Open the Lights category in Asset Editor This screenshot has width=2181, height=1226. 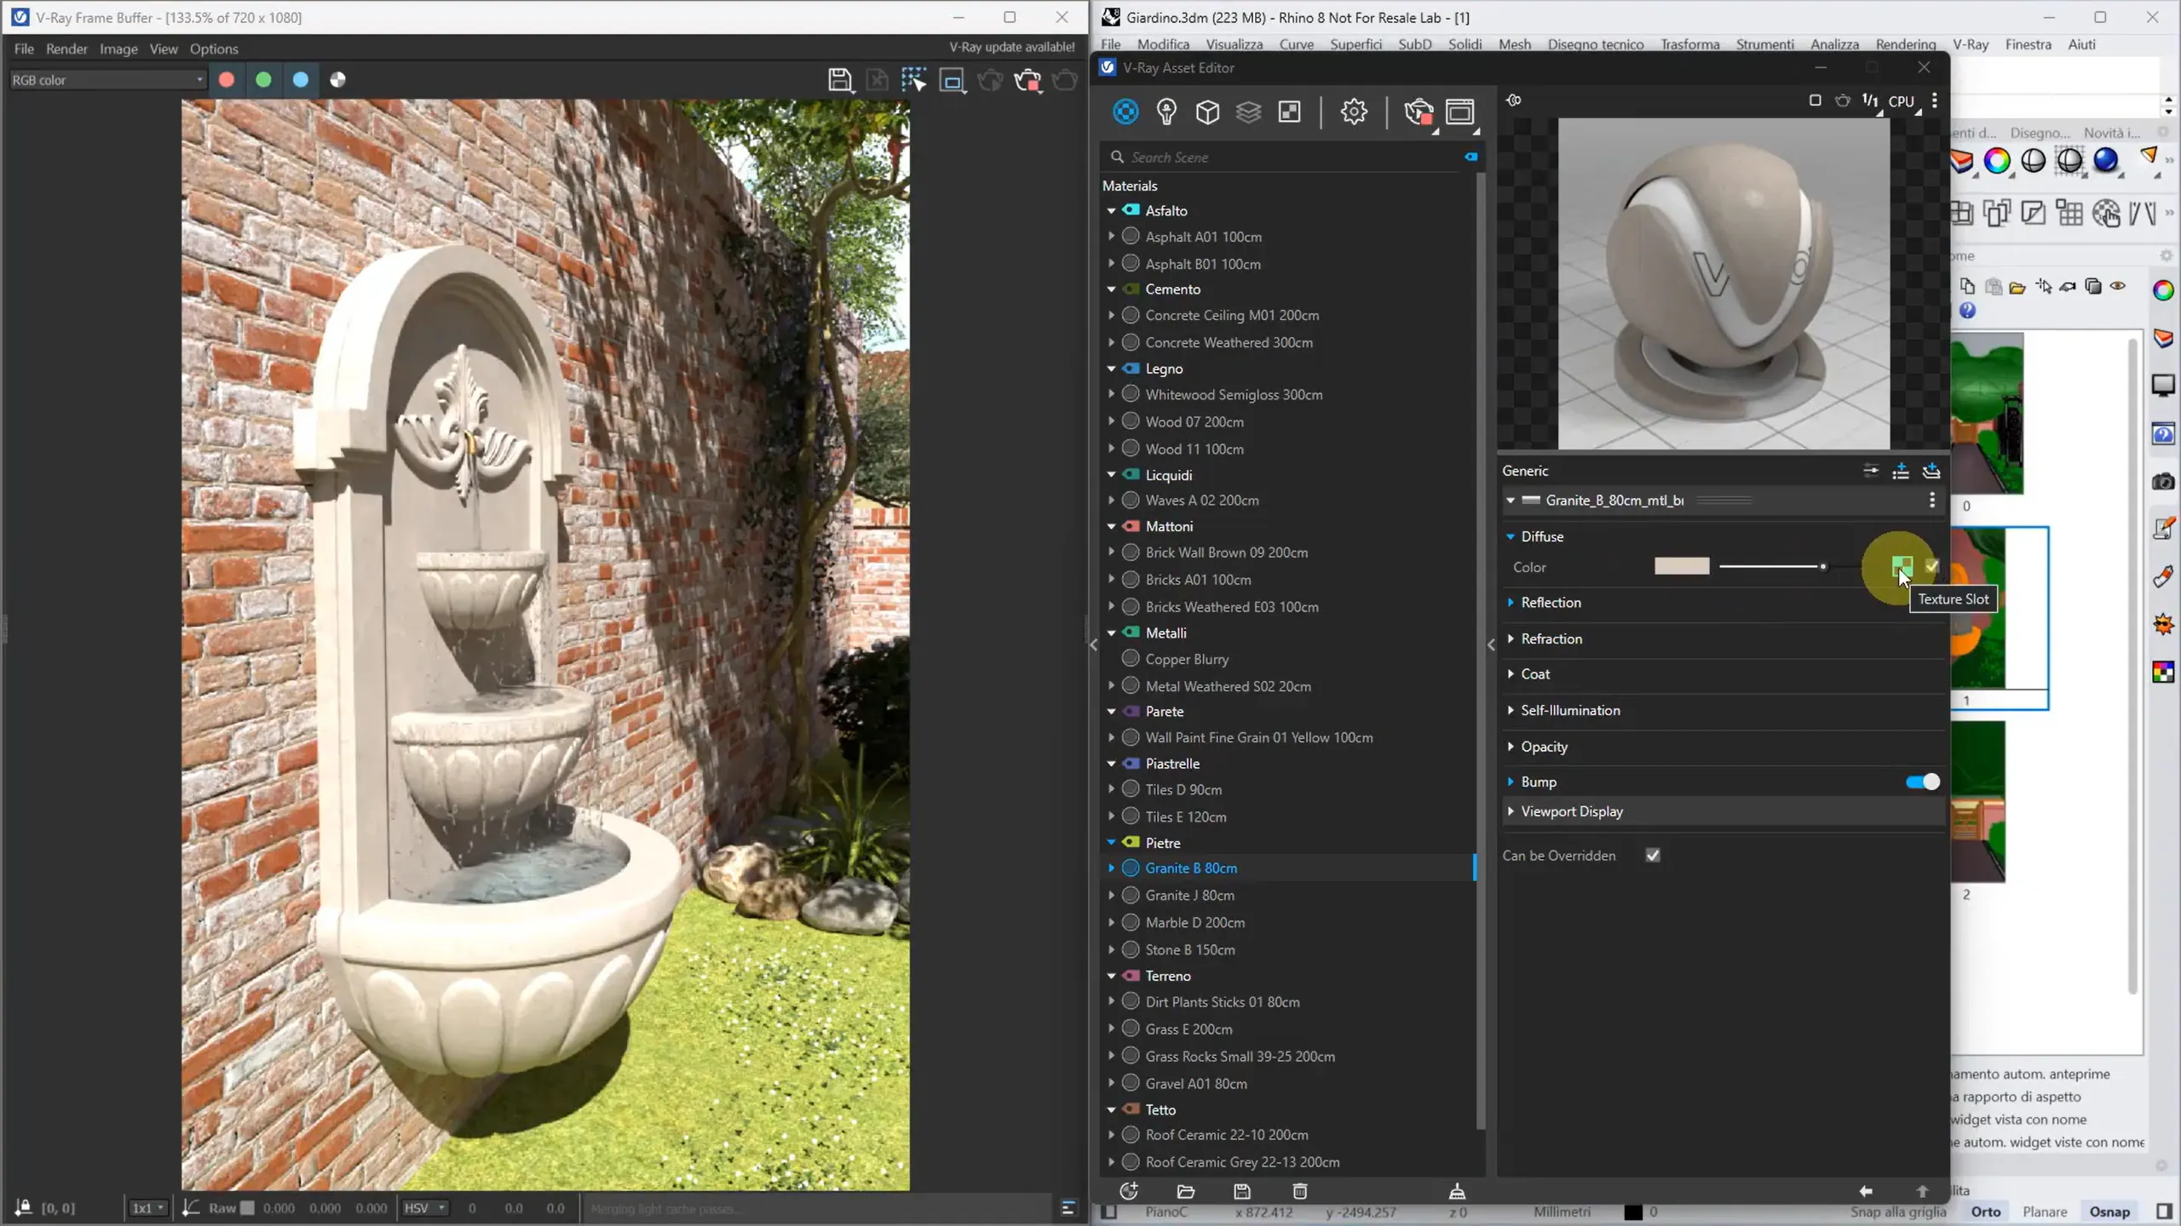[x=1166, y=112]
